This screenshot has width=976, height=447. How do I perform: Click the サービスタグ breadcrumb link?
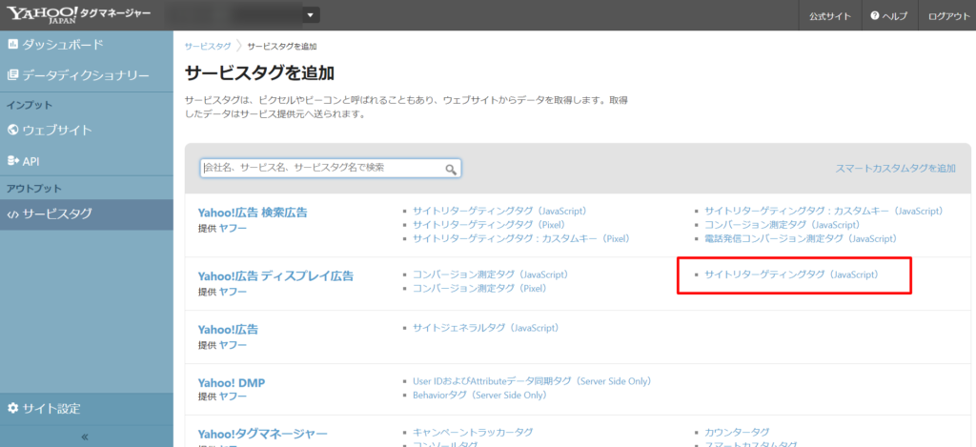pyautogui.click(x=207, y=47)
